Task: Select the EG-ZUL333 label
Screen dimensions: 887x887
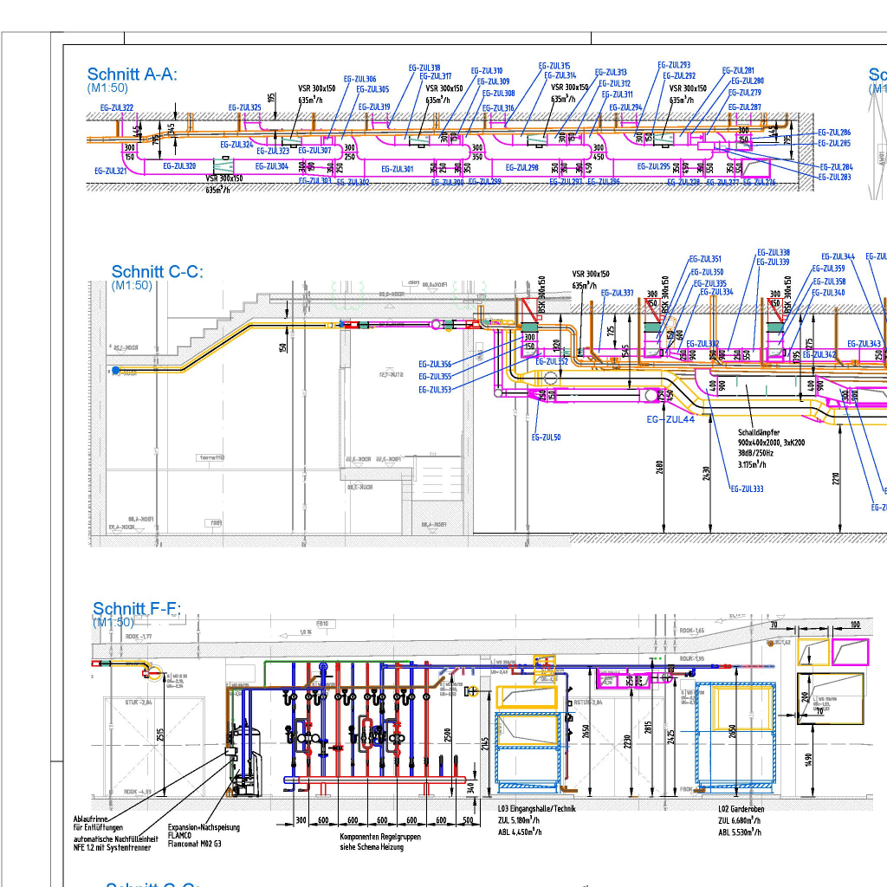Action: [747, 489]
